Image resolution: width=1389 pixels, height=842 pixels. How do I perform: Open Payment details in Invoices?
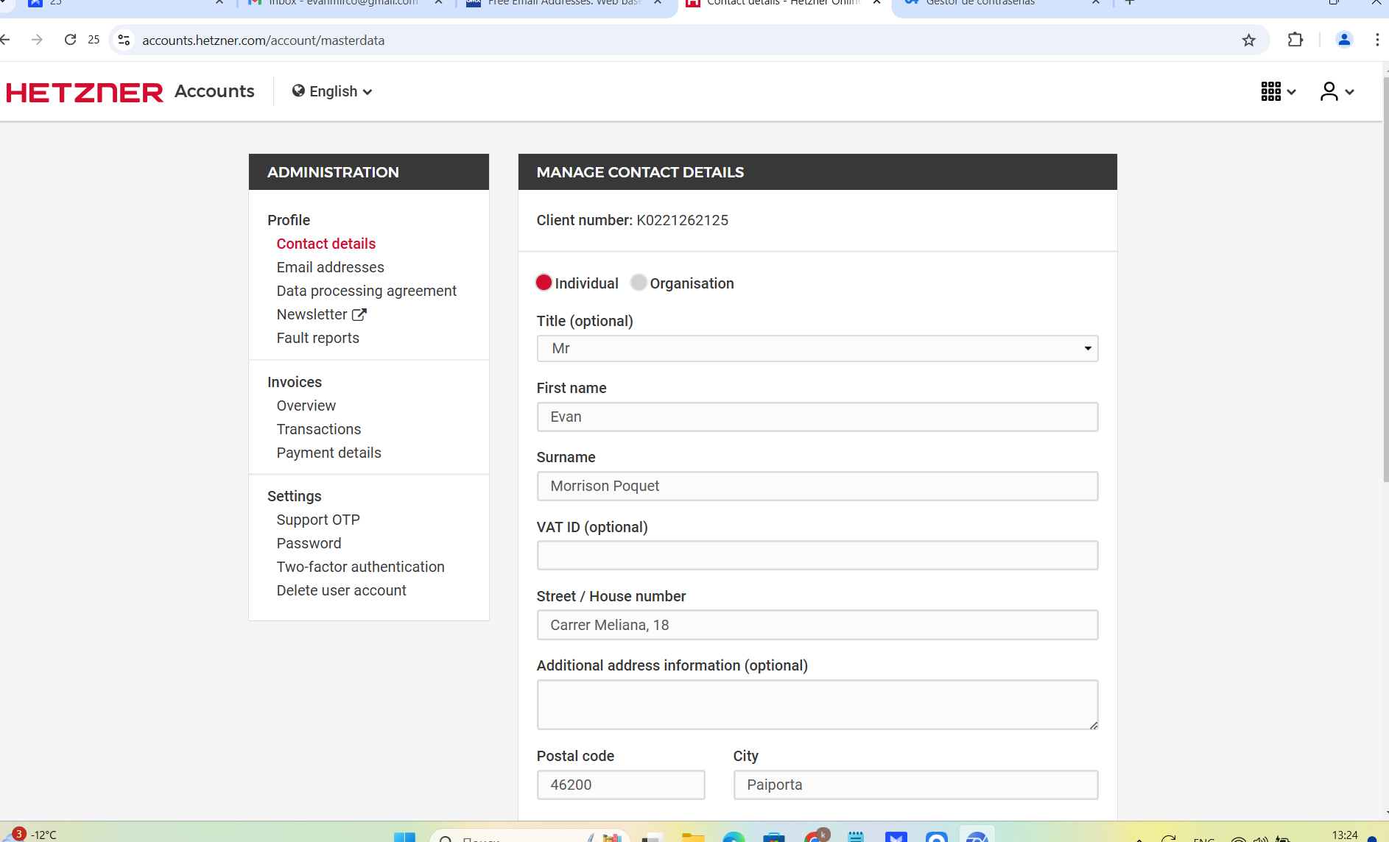click(x=328, y=453)
